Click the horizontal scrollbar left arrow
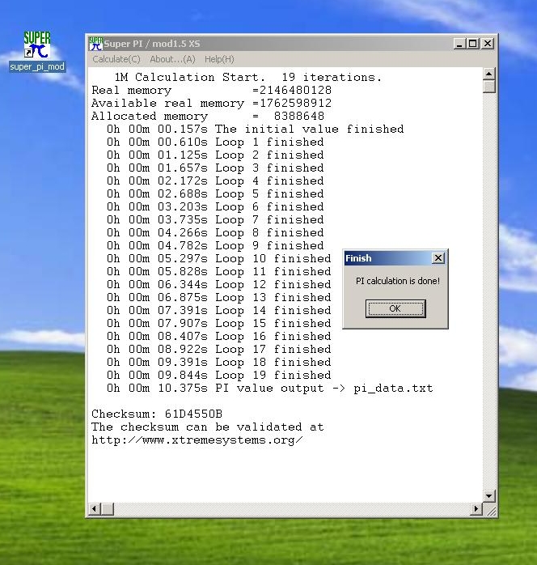Screen dimensions: 537x565 click(95, 509)
